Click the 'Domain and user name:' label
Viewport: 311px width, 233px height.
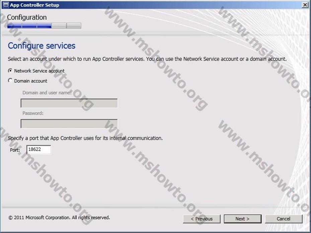(47, 93)
